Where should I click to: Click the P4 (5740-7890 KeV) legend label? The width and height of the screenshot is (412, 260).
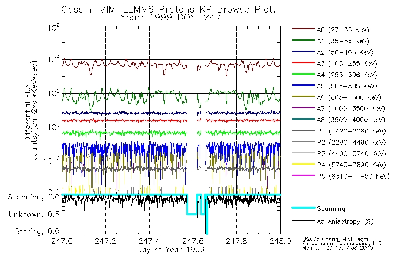click(x=351, y=165)
